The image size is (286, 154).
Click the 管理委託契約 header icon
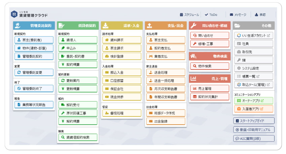point(18,26)
